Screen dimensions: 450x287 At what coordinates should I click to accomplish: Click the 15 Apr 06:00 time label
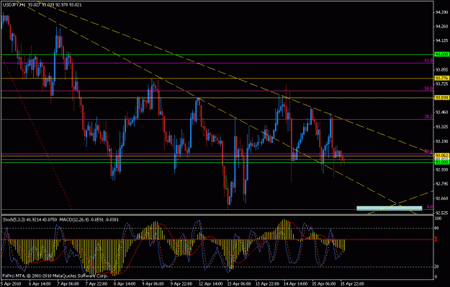[x=324, y=284]
